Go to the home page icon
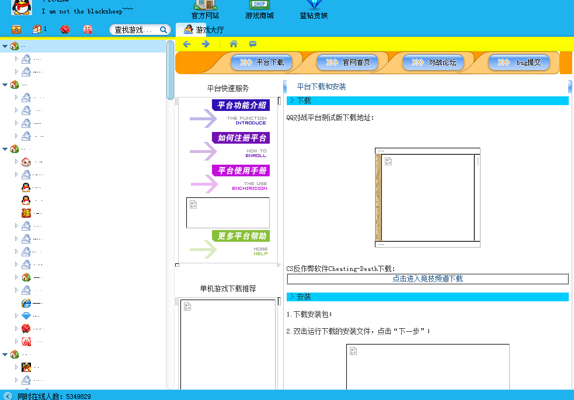Viewport: 574px width, 400px height. 234,44
